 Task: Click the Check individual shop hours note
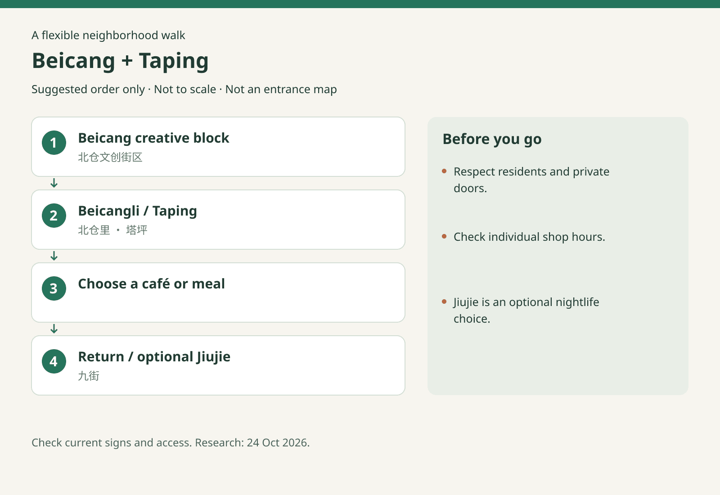(x=529, y=237)
